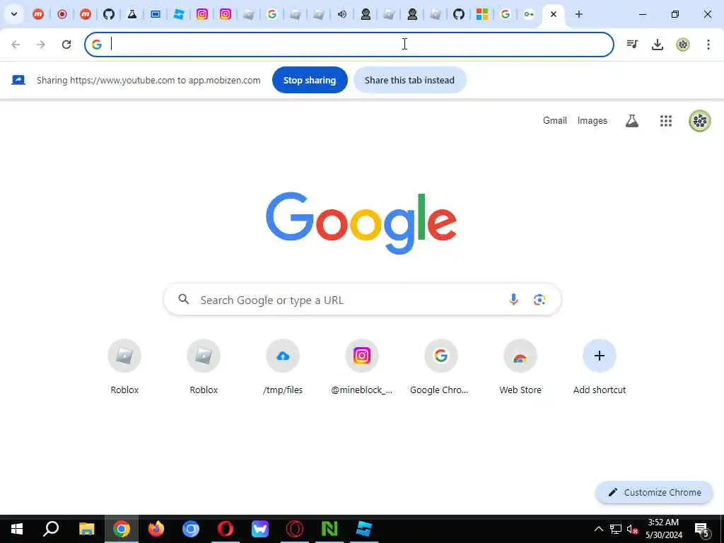Screen dimensions: 724x543
Task: Open Windows Start menu
Action: (17, 529)
